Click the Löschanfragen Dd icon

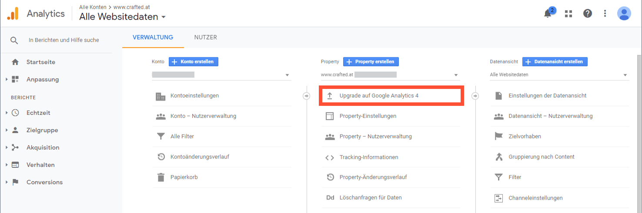[x=330, y=198]
